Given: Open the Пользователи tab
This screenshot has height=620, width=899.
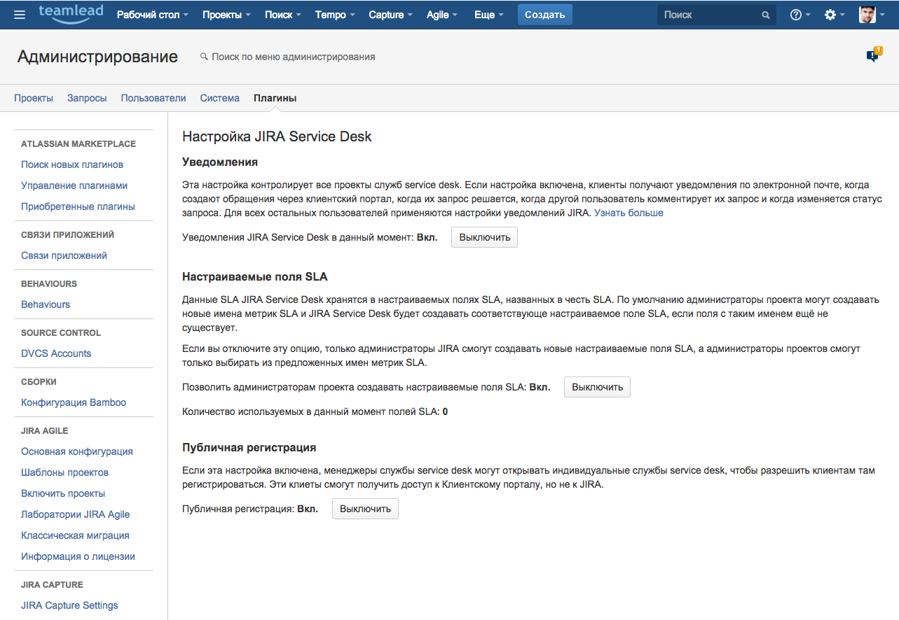Looking at the screenshot, I should pos(153,98).
